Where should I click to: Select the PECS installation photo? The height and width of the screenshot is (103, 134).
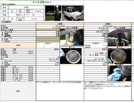[119, 73]
